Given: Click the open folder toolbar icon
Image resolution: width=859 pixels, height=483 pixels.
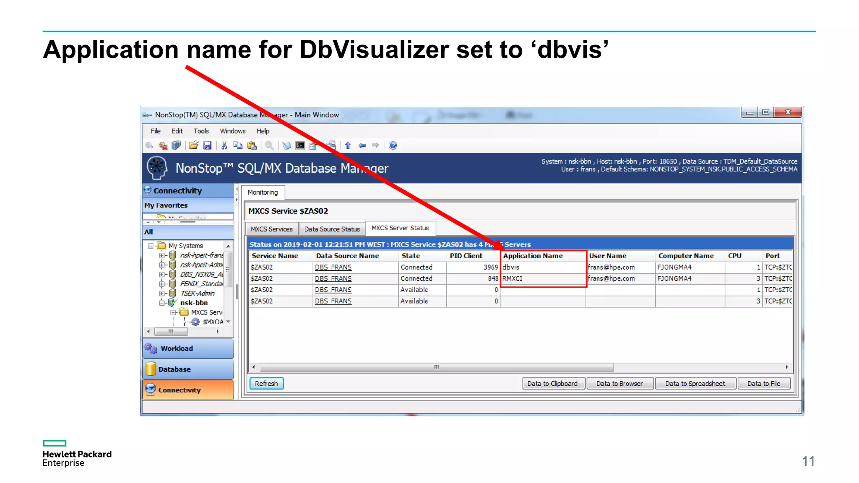Looking at the screenshot, I should point(193,145).
